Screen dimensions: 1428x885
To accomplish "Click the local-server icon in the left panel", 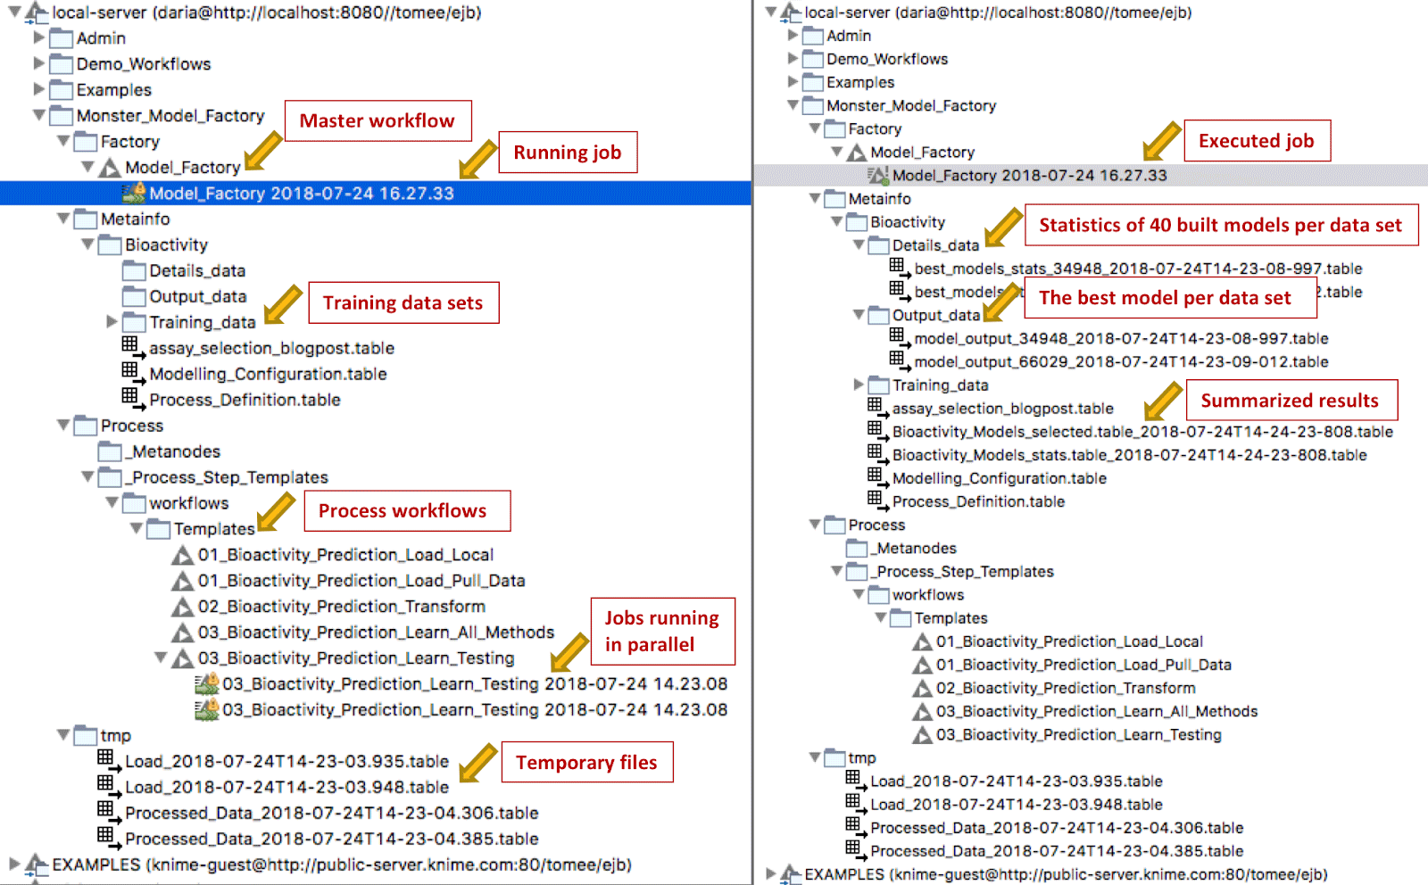I will (x=37, y=12).
